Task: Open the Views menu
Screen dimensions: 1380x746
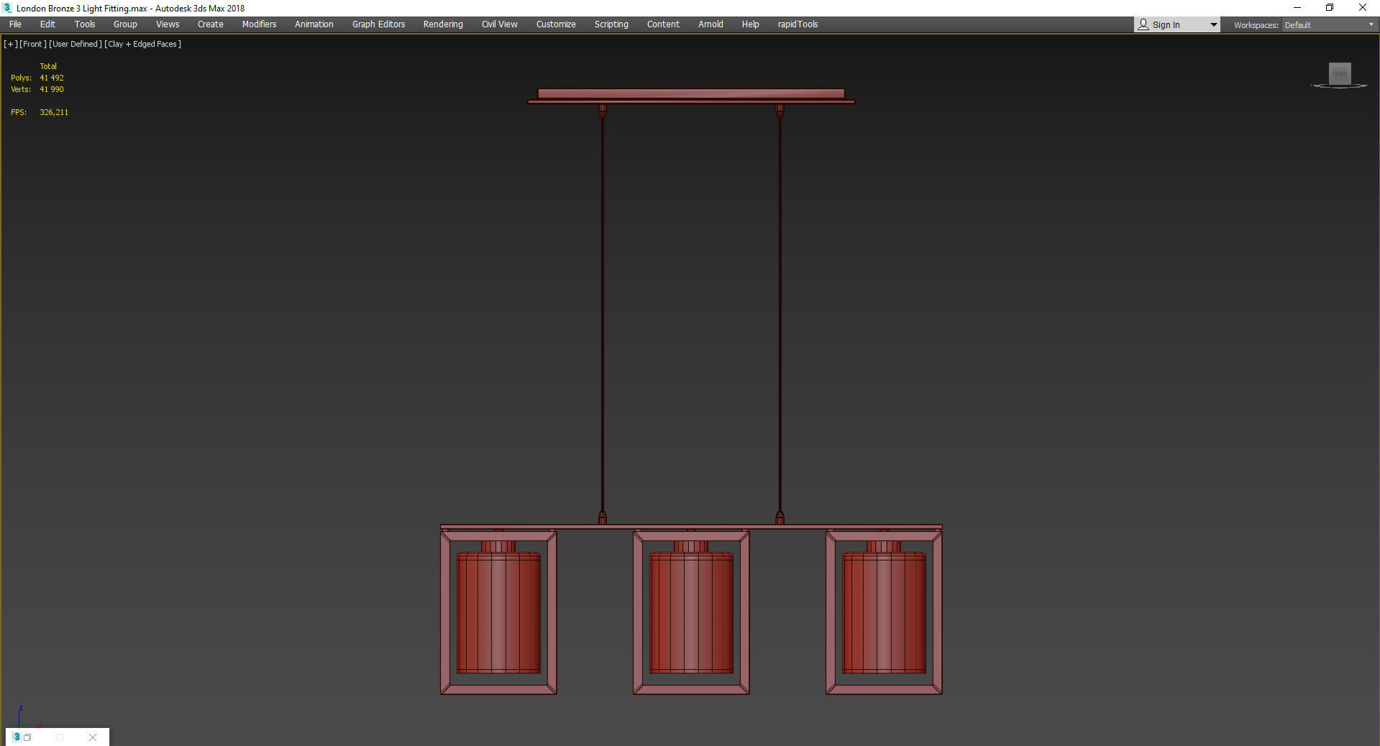Action: click(x=168, y=24)
